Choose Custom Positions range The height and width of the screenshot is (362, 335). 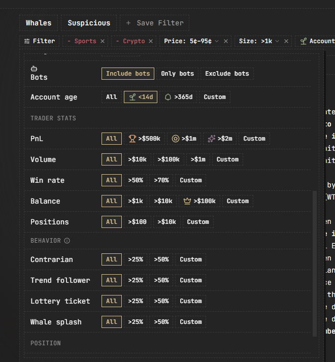198,222
